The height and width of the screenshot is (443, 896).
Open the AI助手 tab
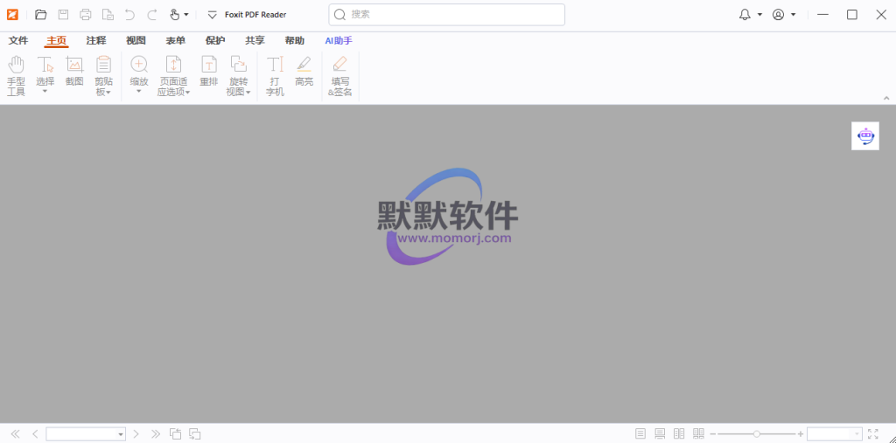point(339,40)
